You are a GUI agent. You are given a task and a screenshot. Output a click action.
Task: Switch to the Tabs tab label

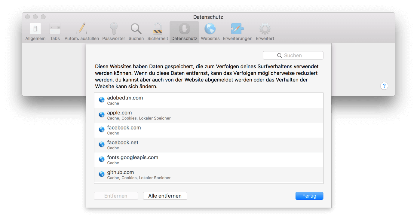[x=55, y=38]
